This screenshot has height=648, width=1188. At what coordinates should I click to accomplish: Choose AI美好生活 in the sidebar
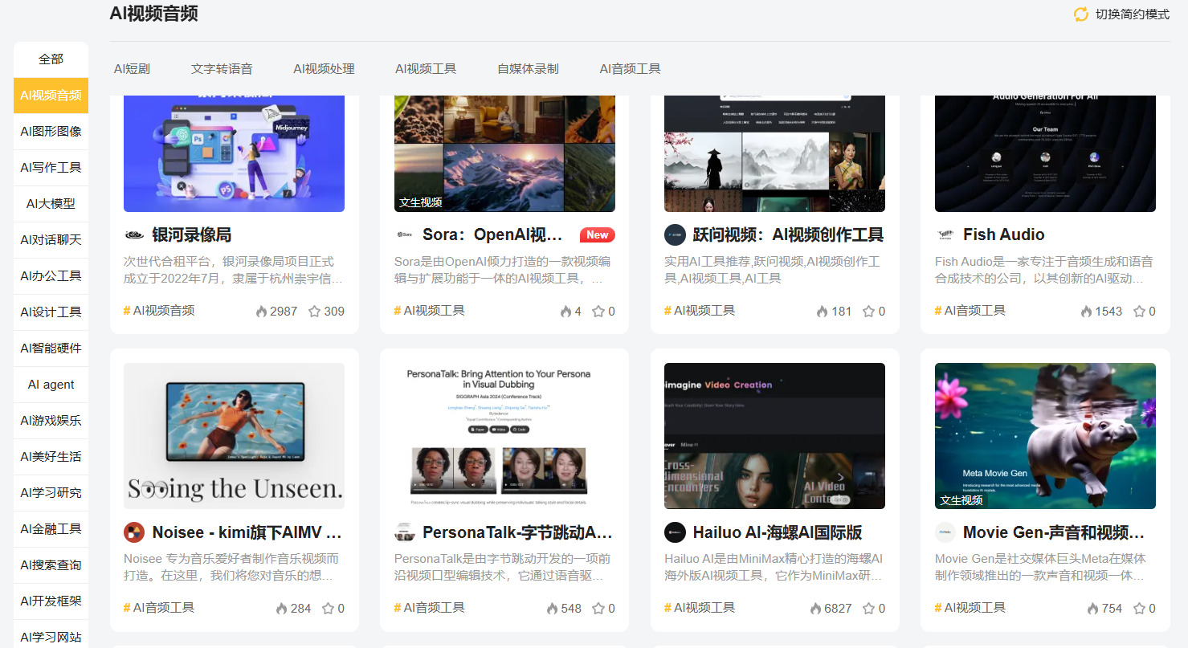click(51, 457)
